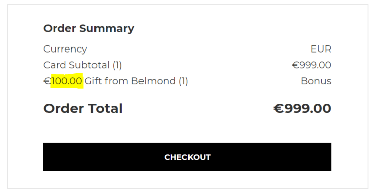Viewport: 379px width, 194px height.
Task: Click the (1) count after Belmond
Action: tap(183, 81)
